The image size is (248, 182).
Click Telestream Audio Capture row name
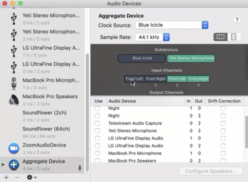[x=135, y=124]
